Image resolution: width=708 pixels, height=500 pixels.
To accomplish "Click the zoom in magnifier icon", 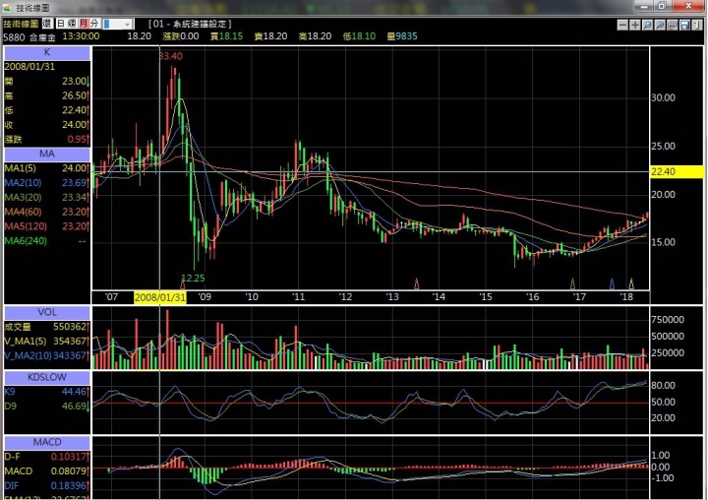I will point(660,25).
